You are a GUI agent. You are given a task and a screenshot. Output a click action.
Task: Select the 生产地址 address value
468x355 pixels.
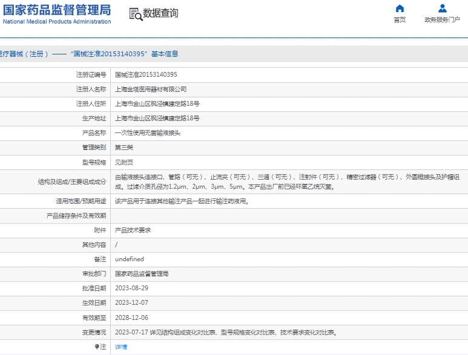157,119
